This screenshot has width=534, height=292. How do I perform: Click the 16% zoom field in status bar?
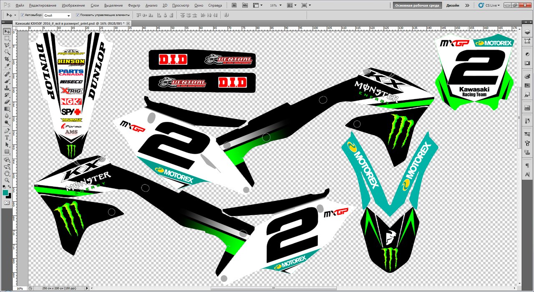20,288
